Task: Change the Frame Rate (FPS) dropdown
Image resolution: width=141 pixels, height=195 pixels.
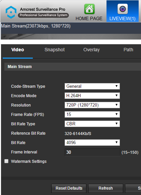Action: (92, 114)
